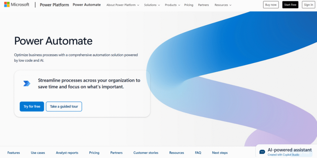The image size is (317, 158).
Task: Click the Sign in button
Action: click(x=309, y=5)
